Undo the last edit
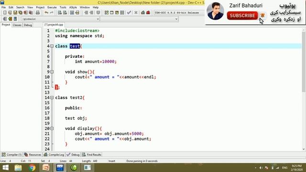Image resolution: width=306 pixels, height=172 pixels. (x=46, y=13)
